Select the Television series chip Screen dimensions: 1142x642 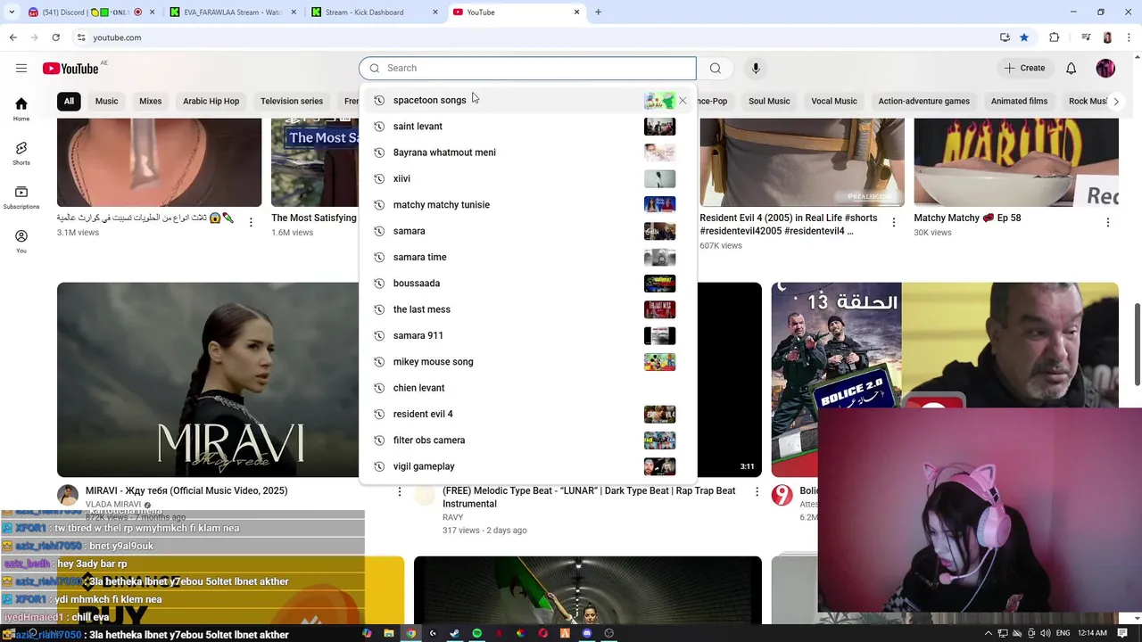tap(292, 101)
